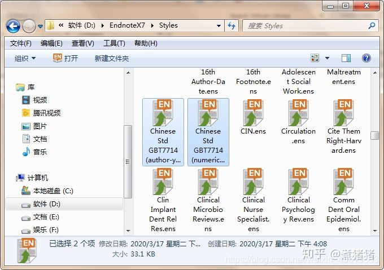Image resolution: width=384 pixels, height=270 pixels.
Task: Click the refresh address button
Action: click(x=232, y=26)
